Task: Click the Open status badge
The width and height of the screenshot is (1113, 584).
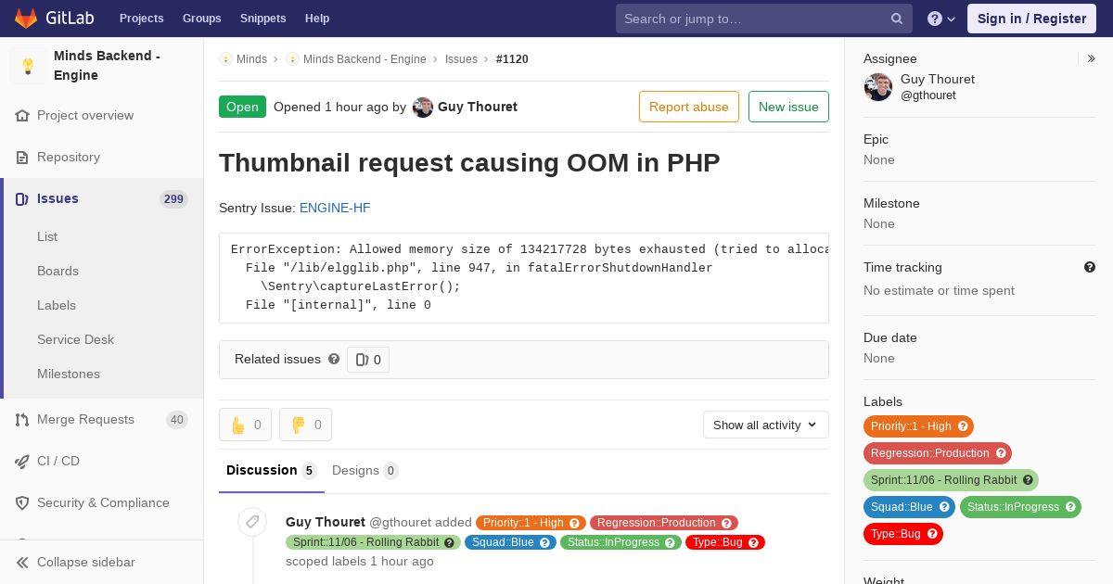Action: (242, 107)
